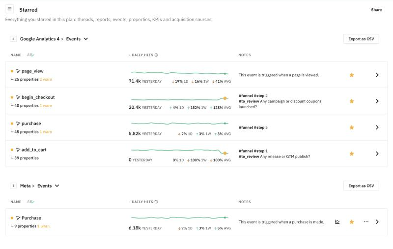This screenshot has height=249, width=393.
Task: Unstar the page_view event
Action: point(352,75)
